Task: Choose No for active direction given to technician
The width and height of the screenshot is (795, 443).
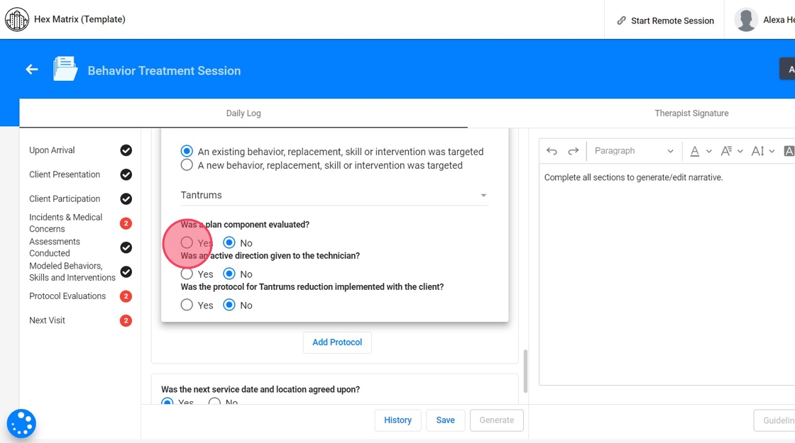Action: click(229, 274)
